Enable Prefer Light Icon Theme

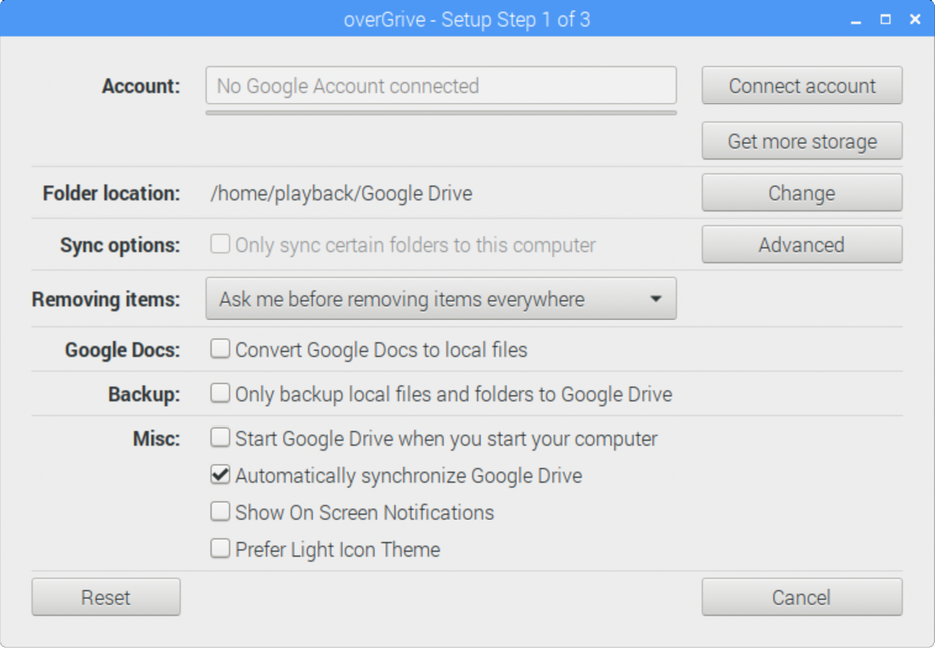(x=220, y=549)
